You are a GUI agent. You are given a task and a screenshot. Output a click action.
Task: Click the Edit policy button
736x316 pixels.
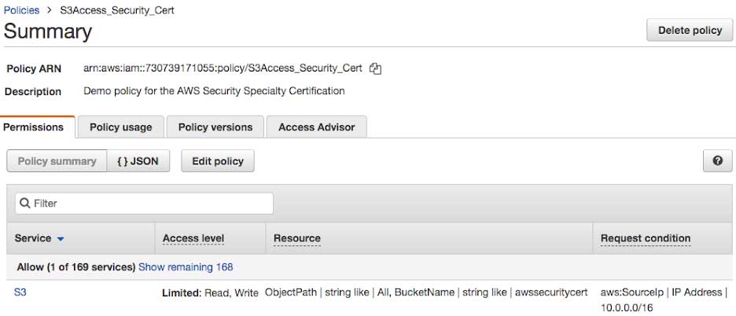point(218,161)
